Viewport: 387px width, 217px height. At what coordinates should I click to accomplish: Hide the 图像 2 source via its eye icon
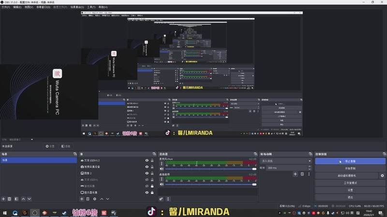pyautogui.click(x=147, y=173)
